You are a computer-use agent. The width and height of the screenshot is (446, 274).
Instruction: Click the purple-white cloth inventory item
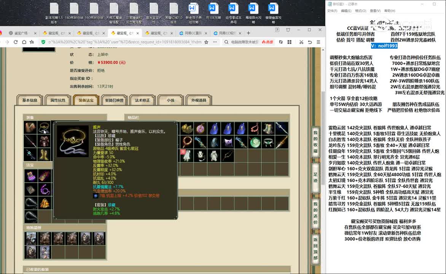coord(227,142)
